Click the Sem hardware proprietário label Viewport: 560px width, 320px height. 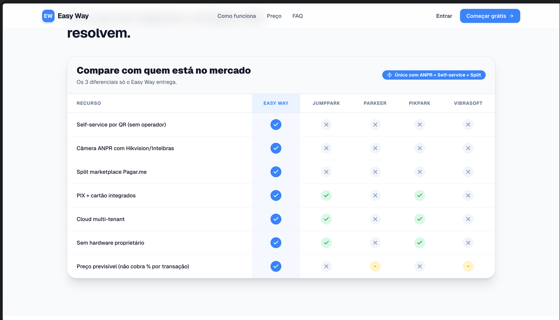[x=110, y=243]
